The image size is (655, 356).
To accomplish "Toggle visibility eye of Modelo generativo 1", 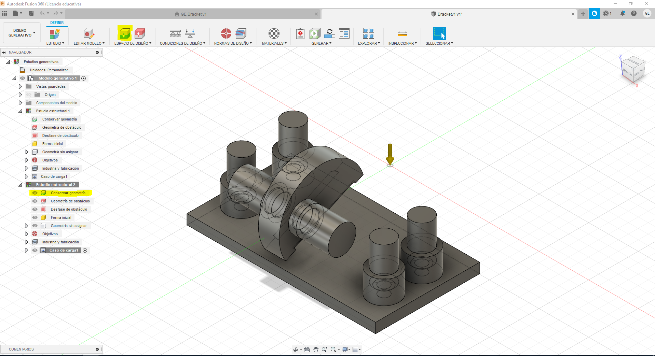I will [23, 78].
